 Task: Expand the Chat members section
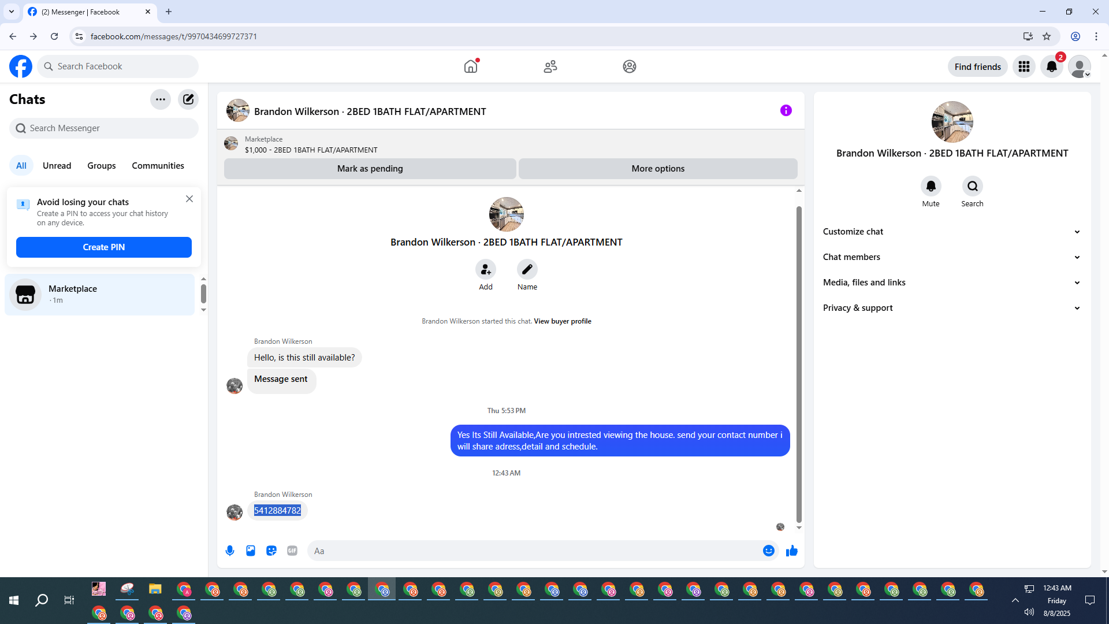pyautogui.click(x=951, y=257)
